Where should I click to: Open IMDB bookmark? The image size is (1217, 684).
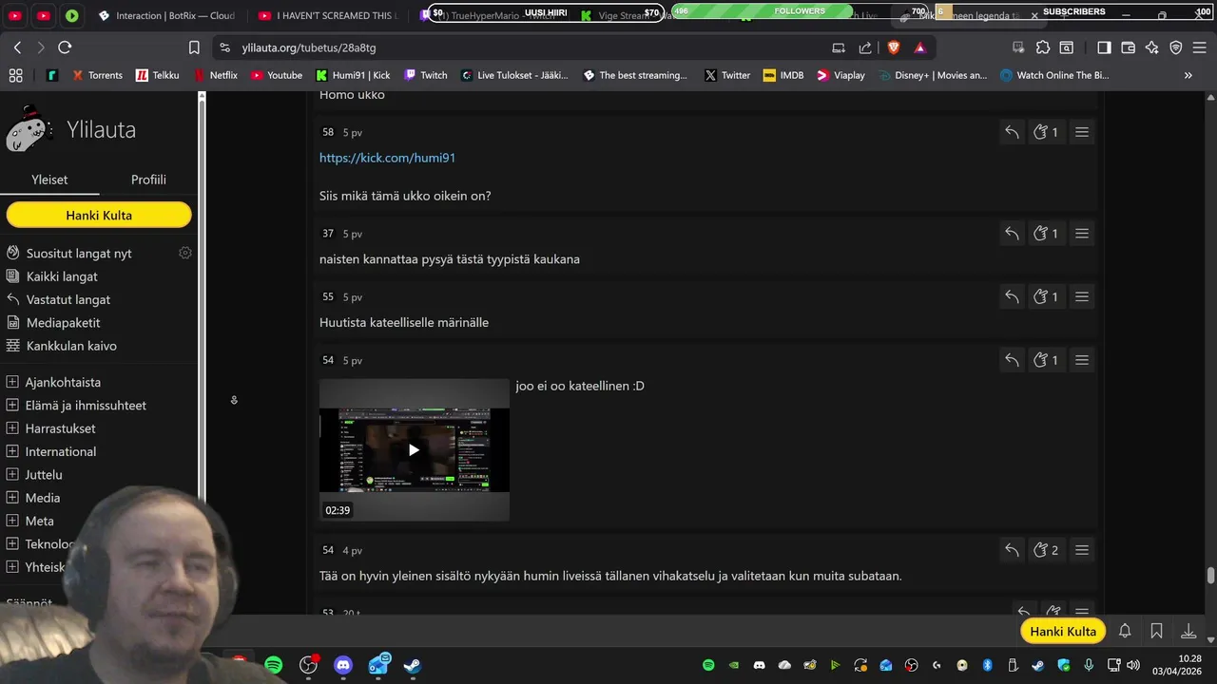coord(783,75)
